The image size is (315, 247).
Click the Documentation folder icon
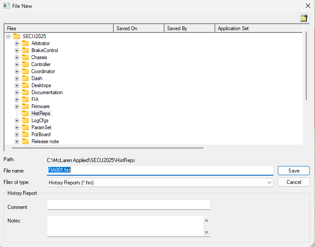[x=25, y=92]
